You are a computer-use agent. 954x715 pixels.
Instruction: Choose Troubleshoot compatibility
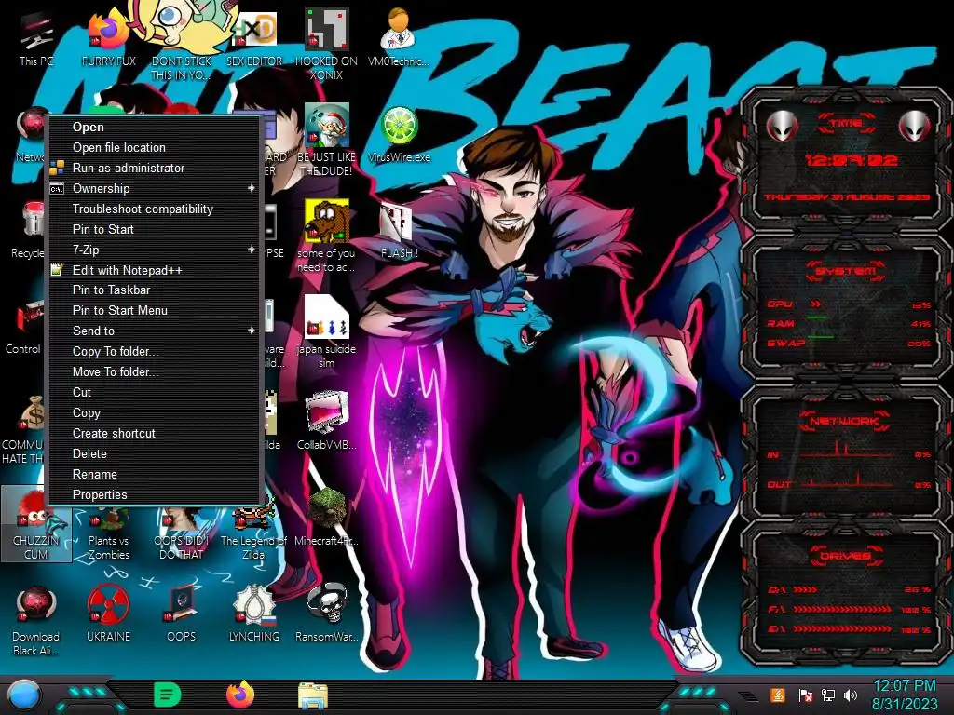tap(155, 209)
